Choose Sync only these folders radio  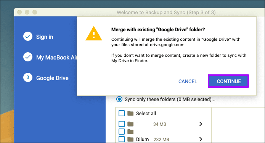pos(119,99)
